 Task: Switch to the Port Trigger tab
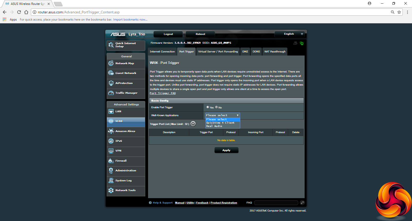point(186,52)
